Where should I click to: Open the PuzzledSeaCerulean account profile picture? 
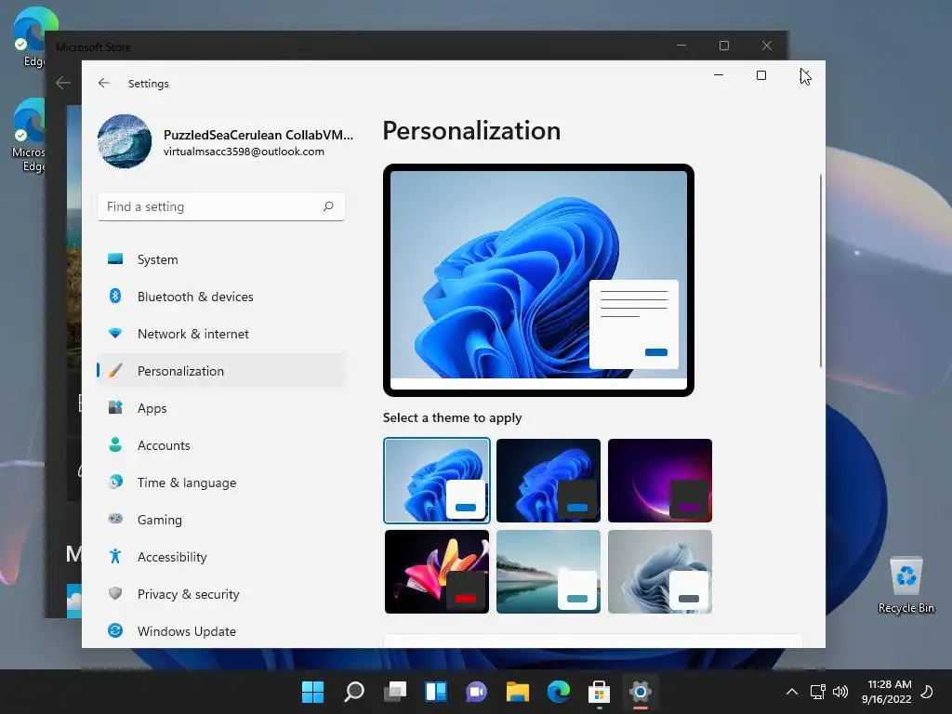[x=125, y=141]
